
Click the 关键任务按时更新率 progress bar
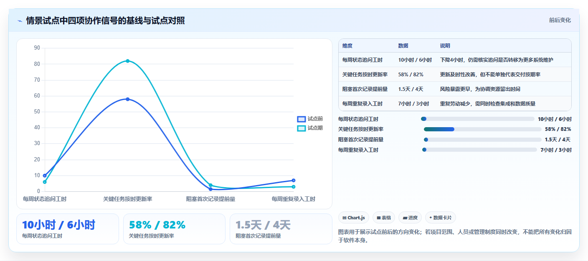(482, 129)
